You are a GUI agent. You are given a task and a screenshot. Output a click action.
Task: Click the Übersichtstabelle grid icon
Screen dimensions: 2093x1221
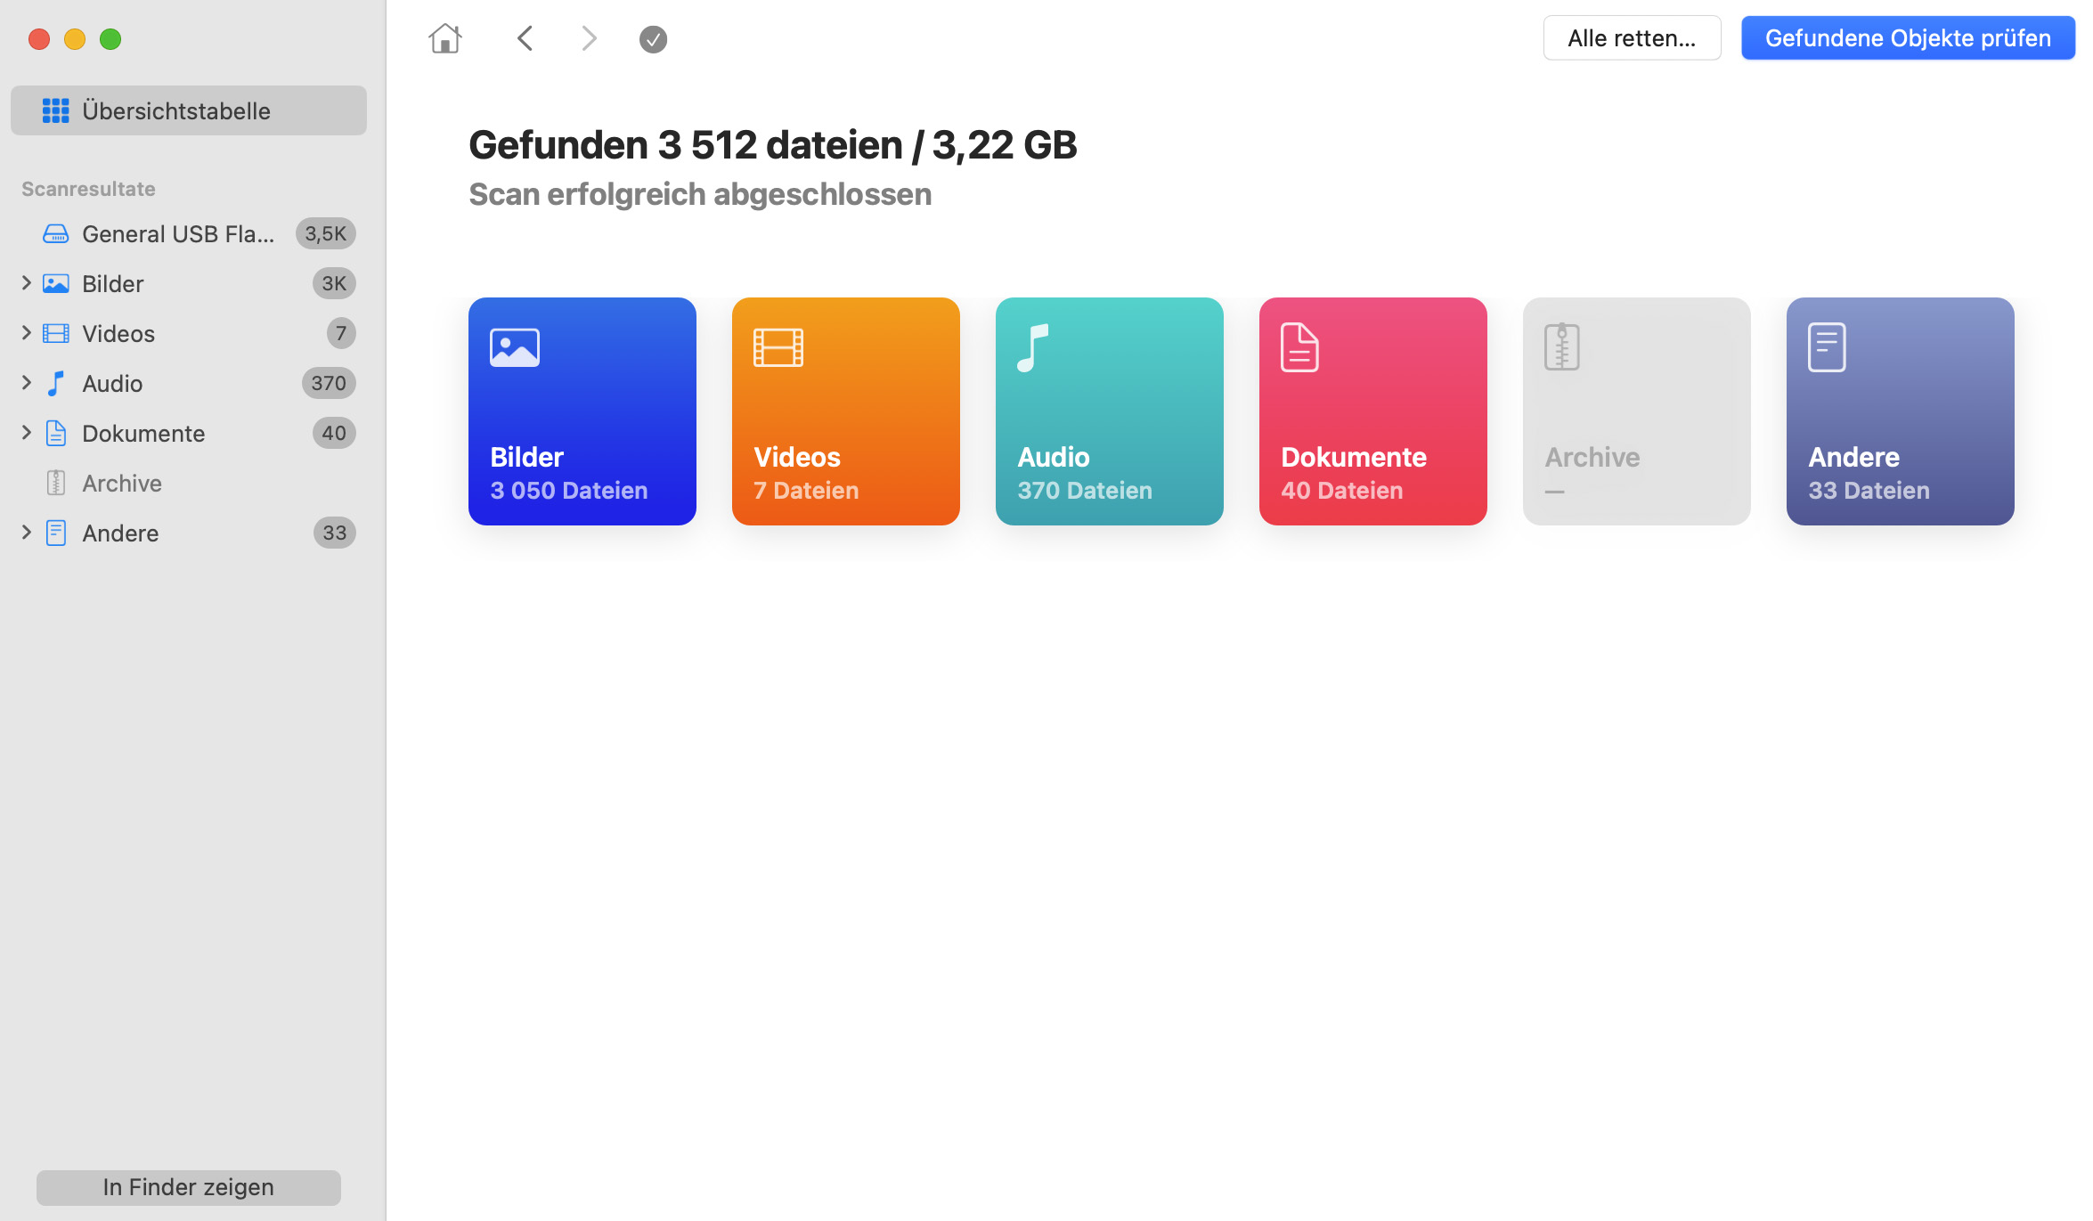coord(55,110)
